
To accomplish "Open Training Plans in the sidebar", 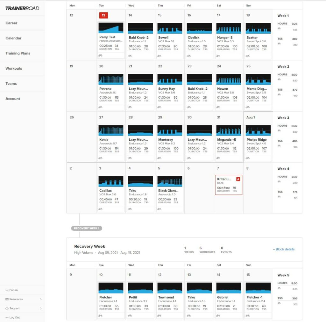I will [18, 53].
